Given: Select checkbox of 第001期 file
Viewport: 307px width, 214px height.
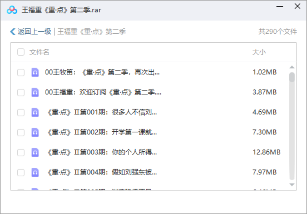Looking at the screenshot, I should (x=21, y=113).
